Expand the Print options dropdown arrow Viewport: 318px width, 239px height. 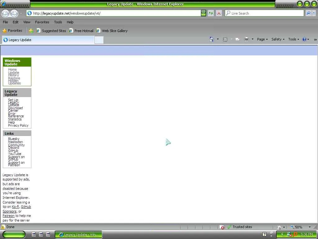(x=252, y=39)
